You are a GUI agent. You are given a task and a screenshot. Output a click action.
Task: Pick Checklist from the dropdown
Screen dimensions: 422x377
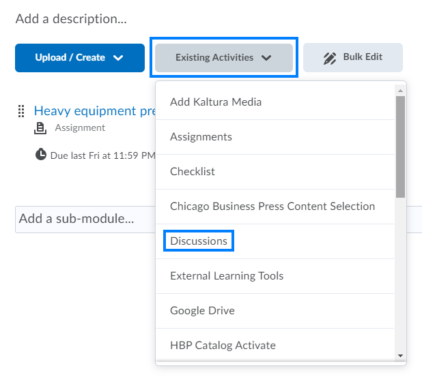[193, 172]
